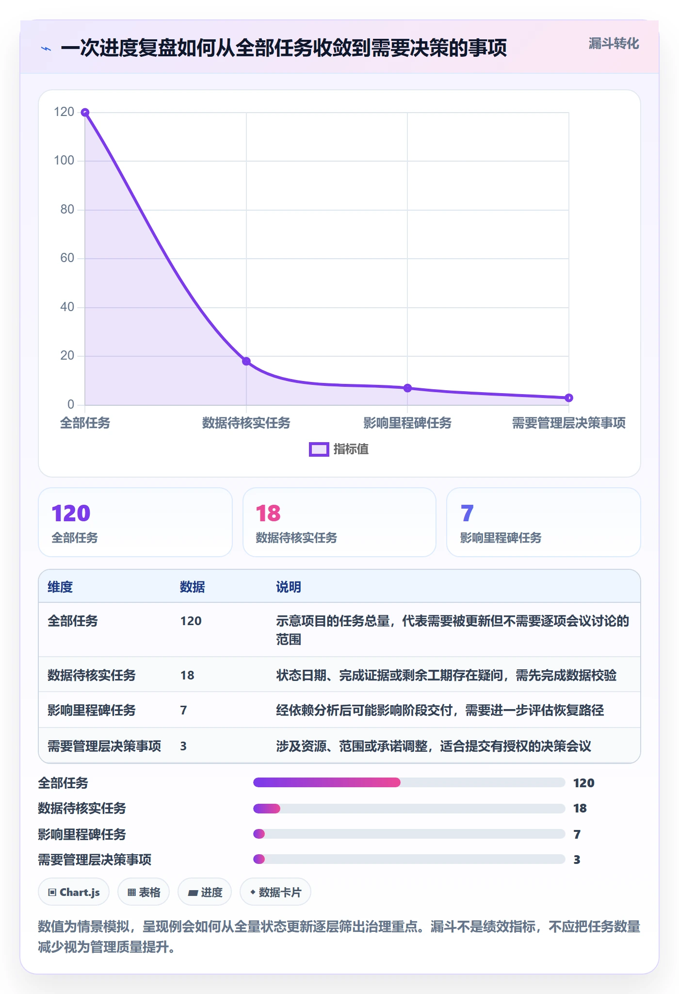Click the 需要管理层决策事项 progress bar

point(409,859)
